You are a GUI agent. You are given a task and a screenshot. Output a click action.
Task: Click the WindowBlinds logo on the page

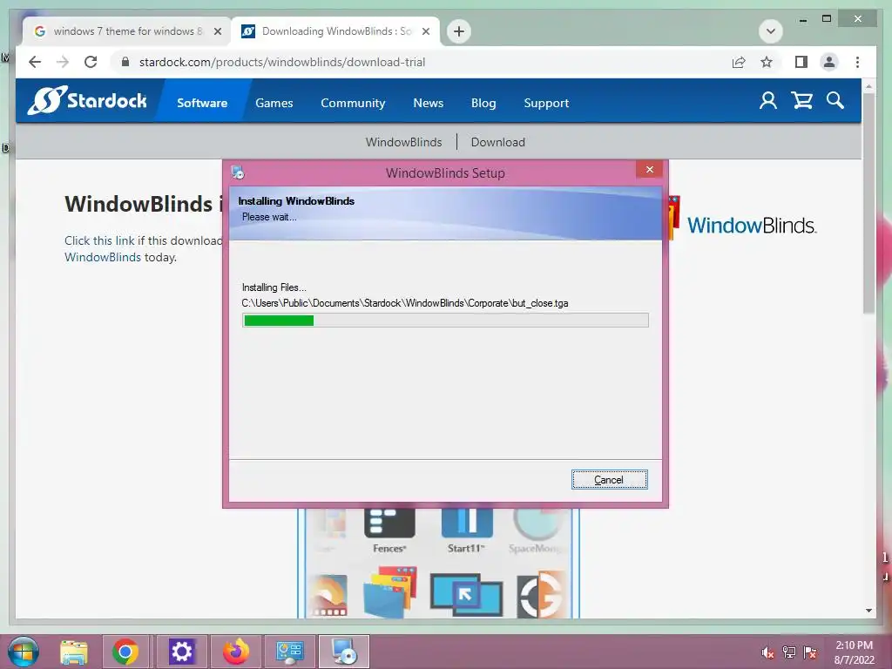[x=752, y=226]
